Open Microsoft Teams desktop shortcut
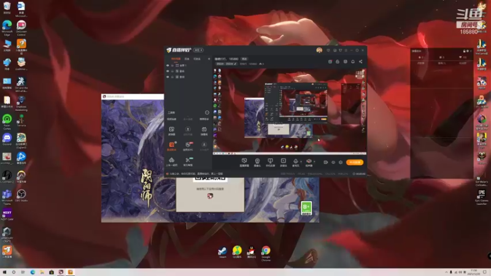This screenshot has width=491, height=276. tap(7, 197)
